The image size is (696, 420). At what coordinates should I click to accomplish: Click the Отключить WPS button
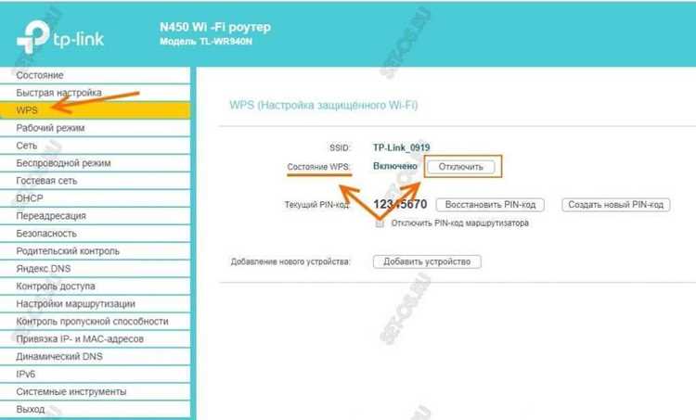(x=460, y=167)
